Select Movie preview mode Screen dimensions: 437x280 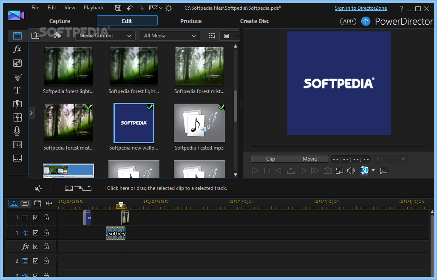[309, 159]
